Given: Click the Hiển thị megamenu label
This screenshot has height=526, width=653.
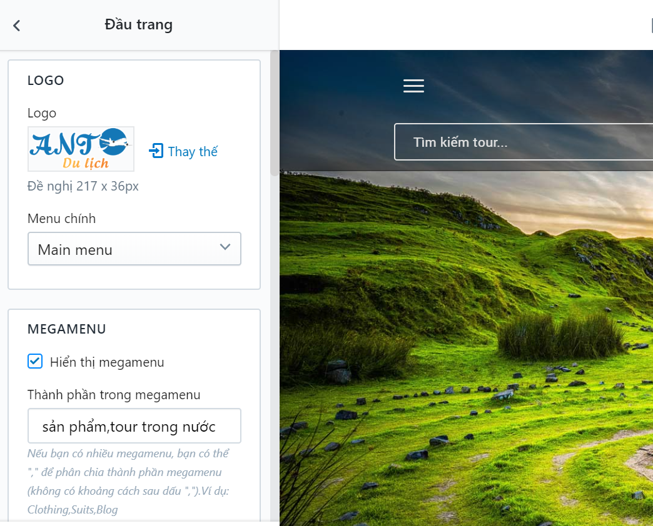Looking at the screenshot, I should click(x=107, y=362).
